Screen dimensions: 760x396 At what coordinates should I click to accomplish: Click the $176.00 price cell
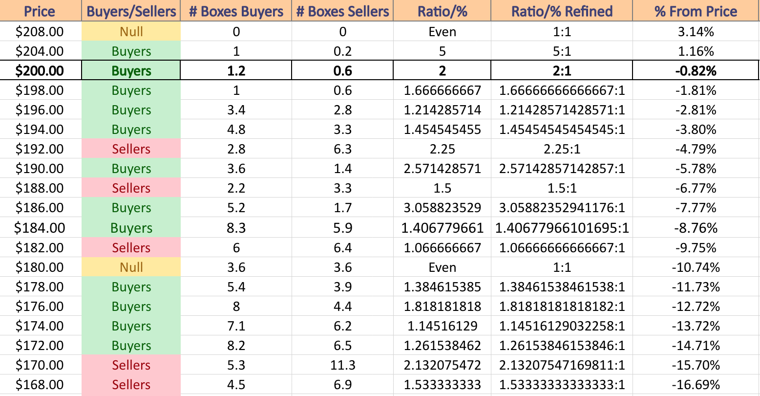coord(40,307)
